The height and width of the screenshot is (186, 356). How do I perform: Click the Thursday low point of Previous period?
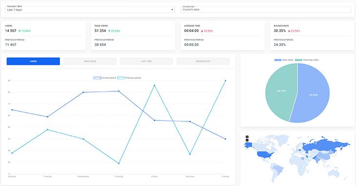click(119, 163)
